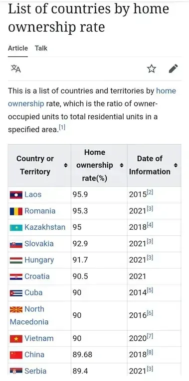The width and height of the screenshot is (189, 381).
Task: Open the language selection icon
Action: coord(16,69)
